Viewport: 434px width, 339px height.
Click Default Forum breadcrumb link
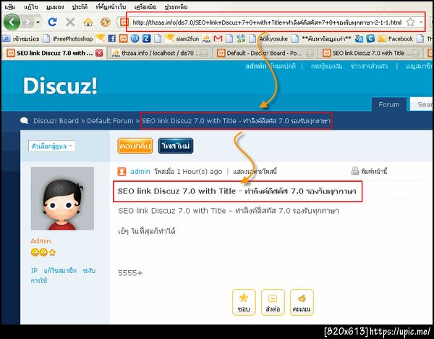110,121
